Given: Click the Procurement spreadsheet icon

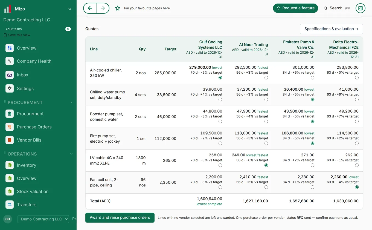Looking at the screenshot, I should (x=10, y=114).
